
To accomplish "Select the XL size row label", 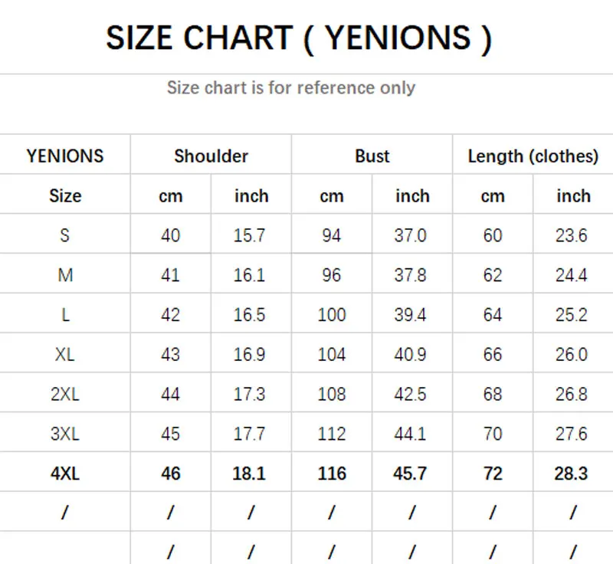I will [x=65, y=355].
